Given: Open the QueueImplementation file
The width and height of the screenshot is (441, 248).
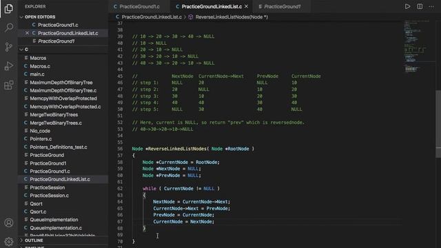Looking at the screenshot, I should coord(54,220).
